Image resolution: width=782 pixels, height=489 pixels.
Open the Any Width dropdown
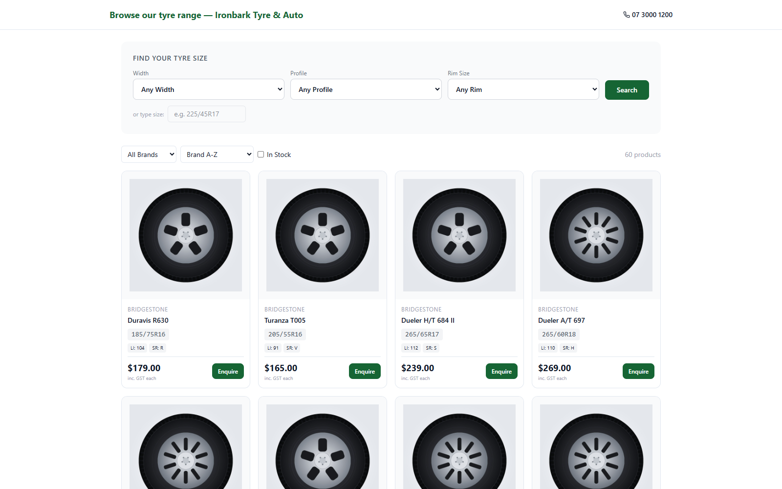(x=209, y=89)
